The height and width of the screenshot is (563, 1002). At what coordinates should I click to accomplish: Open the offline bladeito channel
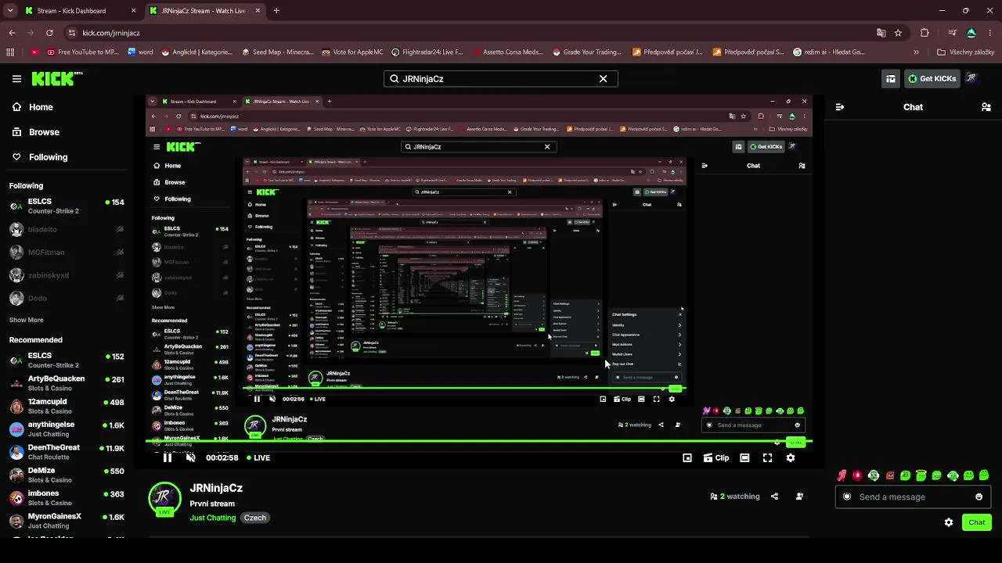point(67,230)
